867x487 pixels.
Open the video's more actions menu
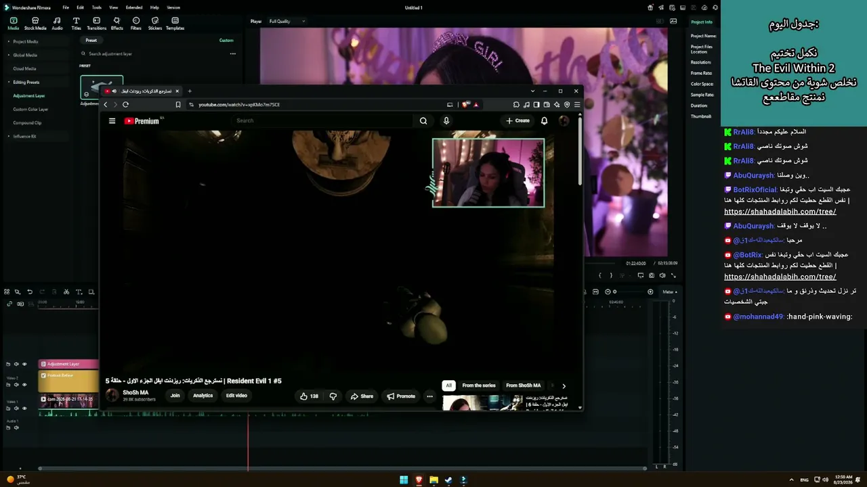point(429,396)
